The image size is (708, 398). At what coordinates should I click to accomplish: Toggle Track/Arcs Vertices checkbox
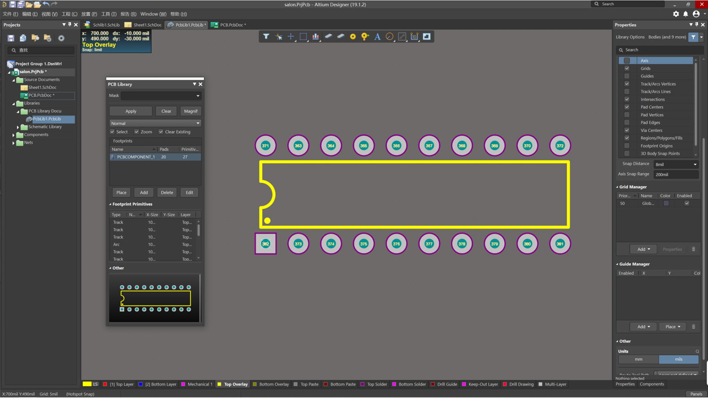tap(627, 84)
